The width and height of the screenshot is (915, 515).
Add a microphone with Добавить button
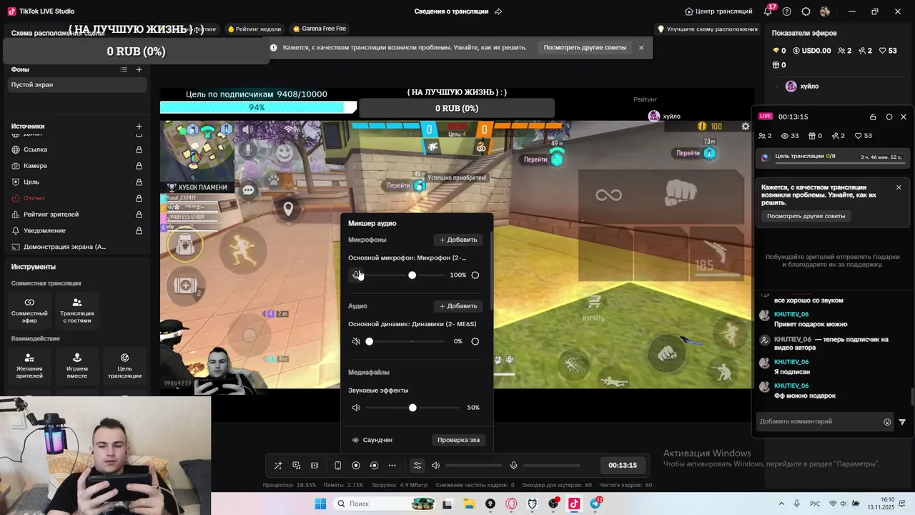pyautogui.click(x=458, y=240)
